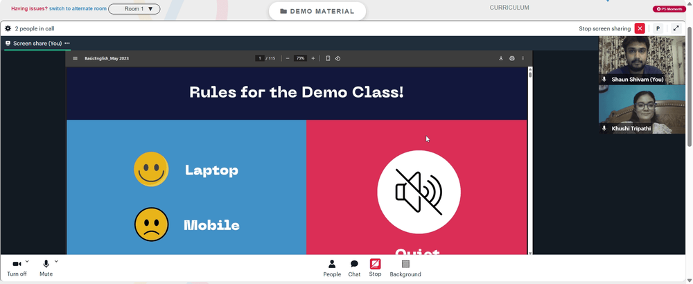Expand microphone options chevron
This screenshot has width=693, height=284.
(x=56, y=261)
